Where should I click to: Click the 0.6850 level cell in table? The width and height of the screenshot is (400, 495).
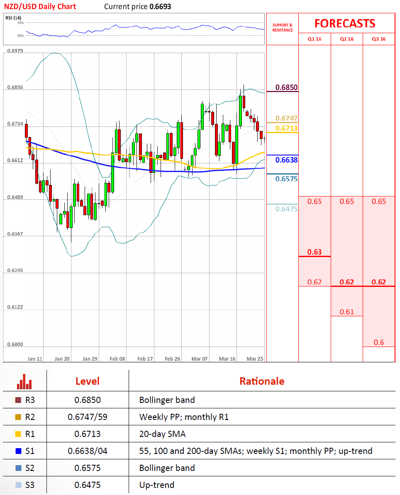click(88, 400)
